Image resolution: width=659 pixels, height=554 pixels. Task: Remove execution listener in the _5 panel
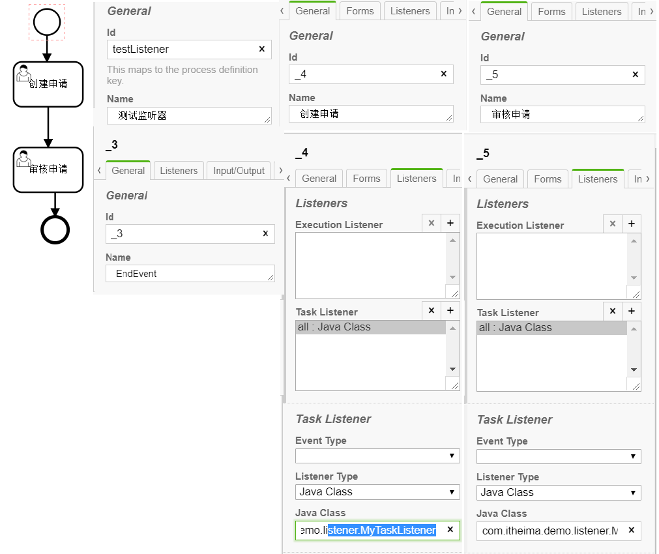pyautogui.click(x=612, y=224)
